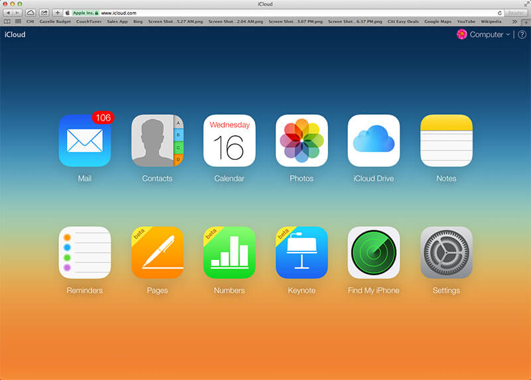531x380 pixels.
Task: Show more bookmarks with the double chevron
Action: [x=515, y=21]
